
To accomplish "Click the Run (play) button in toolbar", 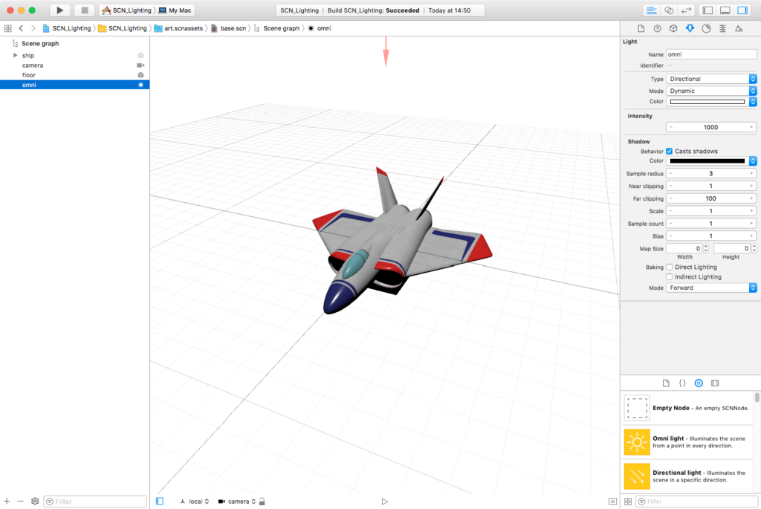I will (59, 10).
